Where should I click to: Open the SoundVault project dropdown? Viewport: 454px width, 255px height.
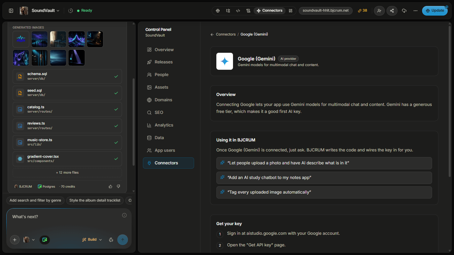[x=46, y=11]
